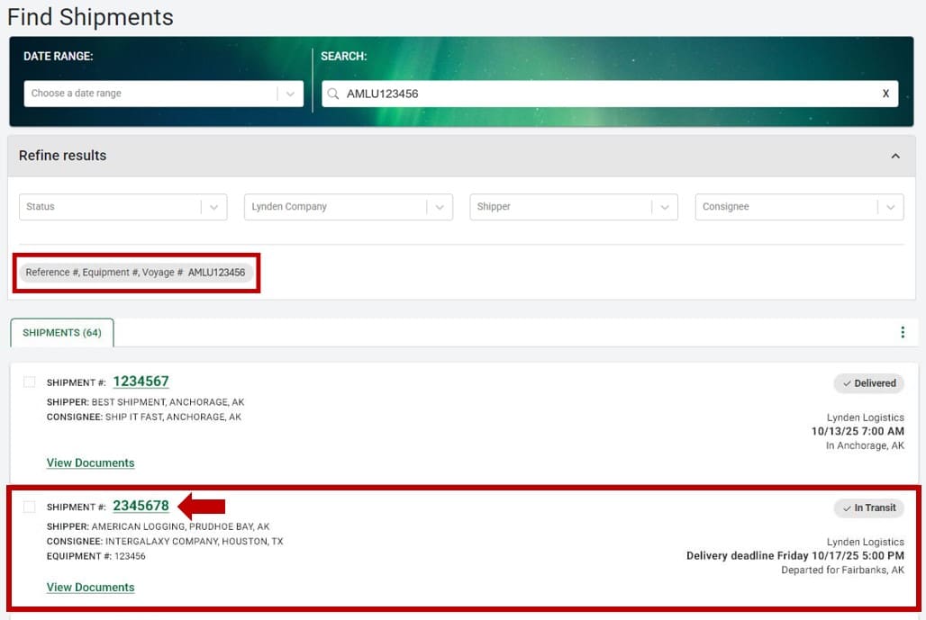Open shipment 2345678 details link
Viewport: 926px width, 620px height.
click(141, 506)
